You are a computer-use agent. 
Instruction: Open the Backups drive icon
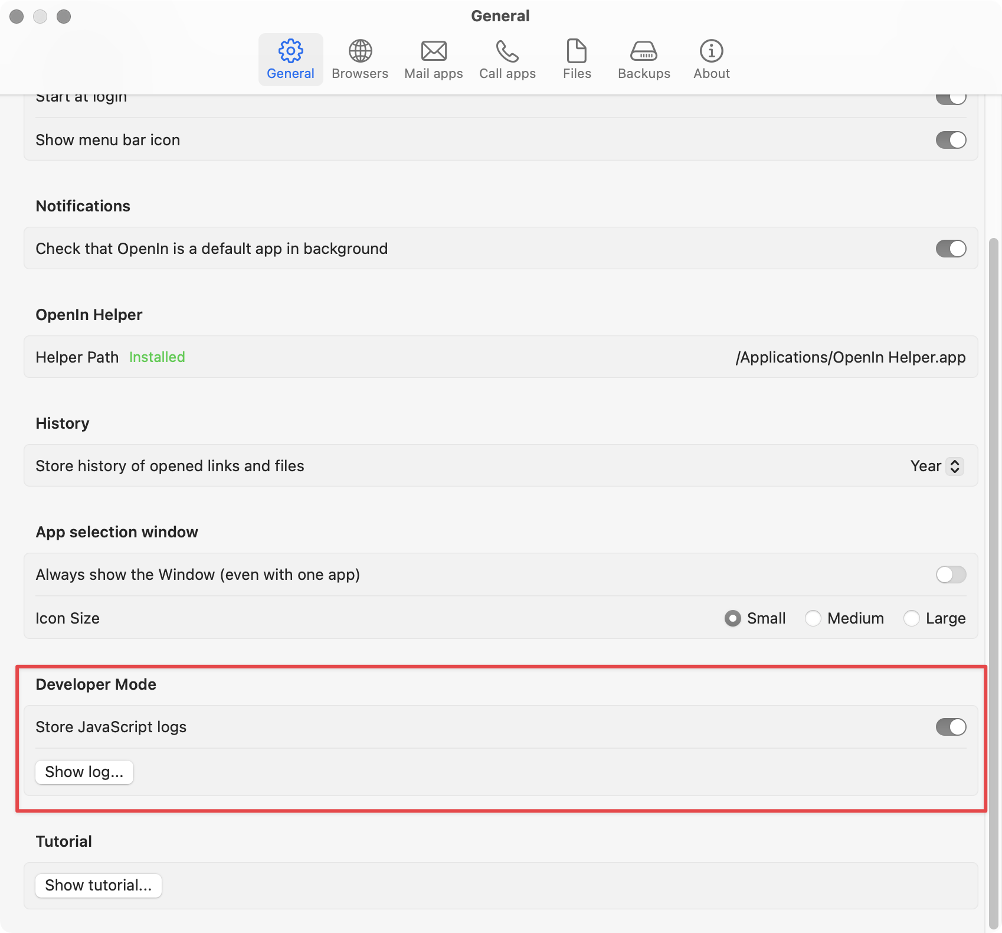644,51
